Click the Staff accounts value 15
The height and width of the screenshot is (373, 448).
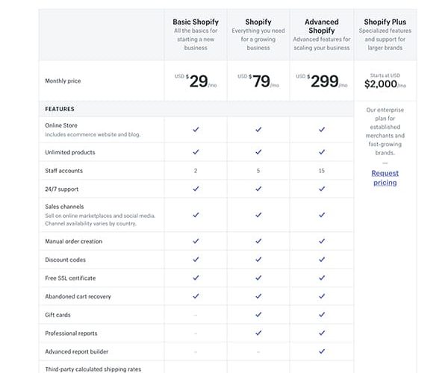[322, 171]
